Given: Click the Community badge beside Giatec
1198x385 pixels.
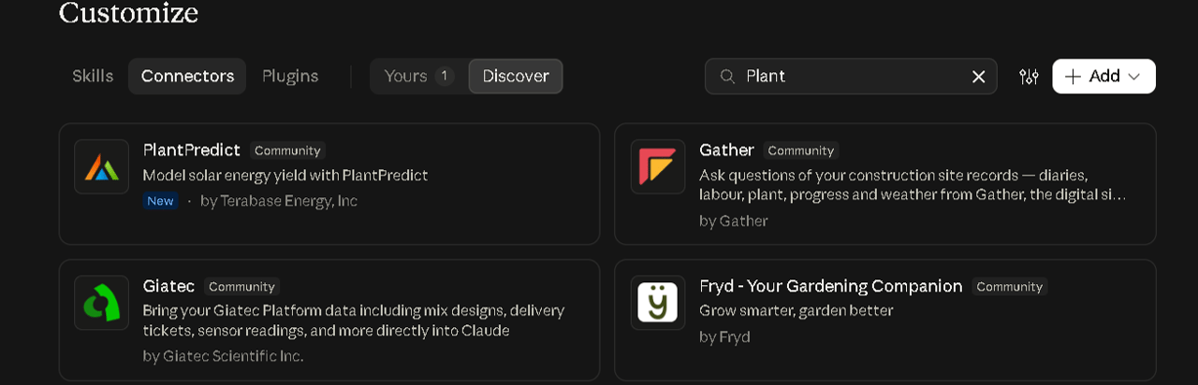Looking at the screenshot, I should (x=241, y=287).
